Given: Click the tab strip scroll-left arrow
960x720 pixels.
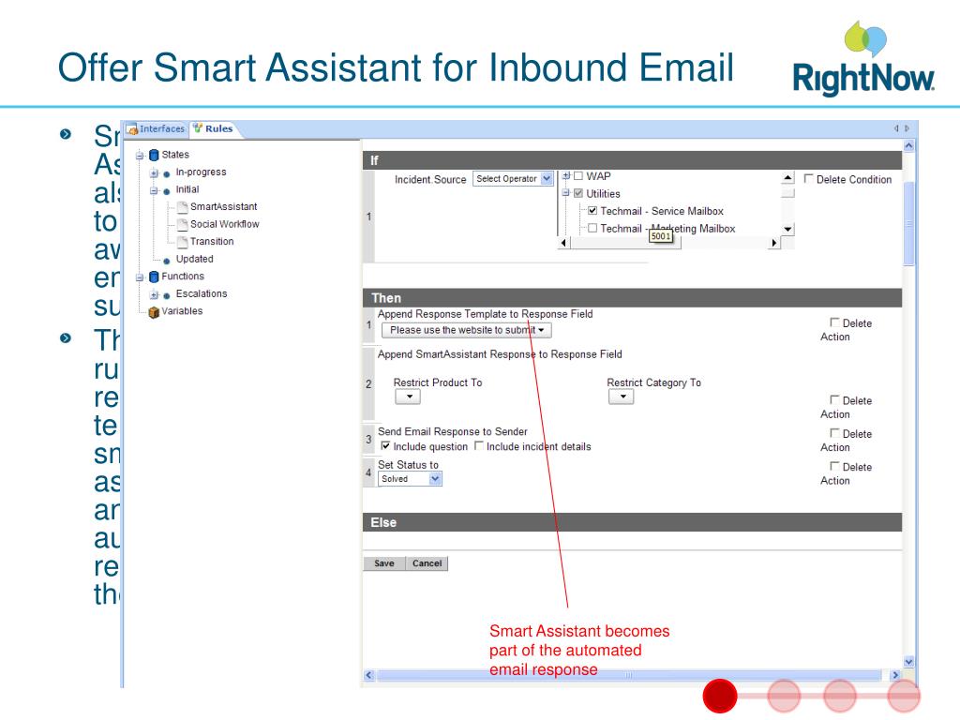Looking at the screenshot, I should (896, 128).
